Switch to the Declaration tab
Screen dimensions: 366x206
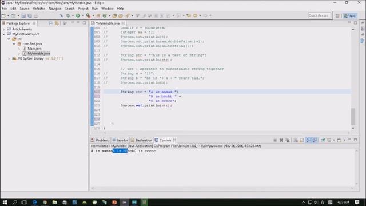point(141,140)
